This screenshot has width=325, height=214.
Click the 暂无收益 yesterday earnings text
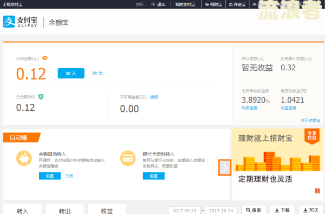point(257,68)
